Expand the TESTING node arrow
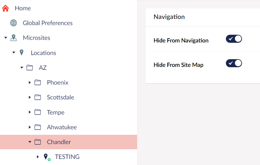Viewport: 260px width, 165px height. click(38, 157)
